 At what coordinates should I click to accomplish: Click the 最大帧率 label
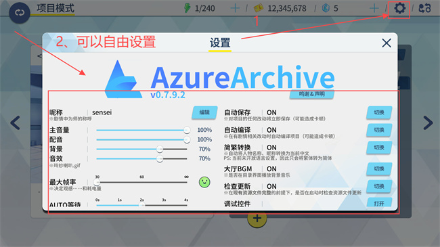coord(63,182)
